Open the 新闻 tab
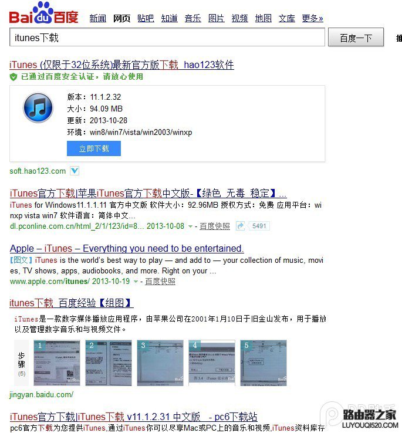The width and height of the screenshot is (402, 433). click(98, 18)
